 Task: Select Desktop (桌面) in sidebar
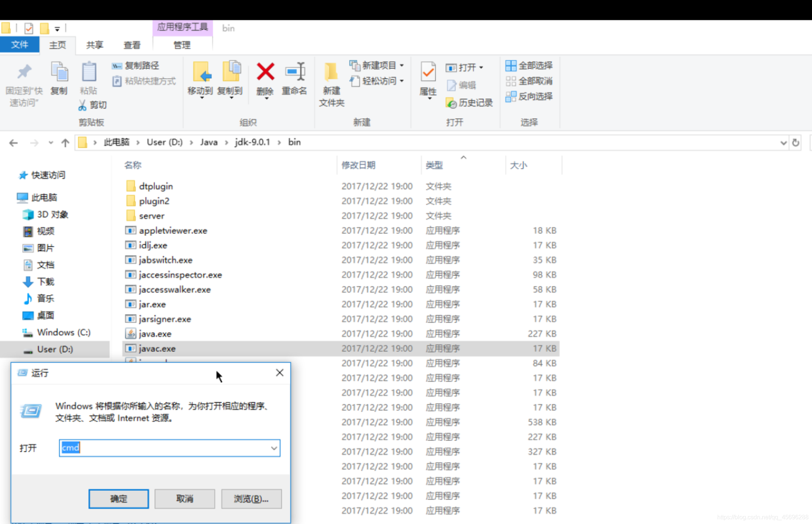pos(38,316)
